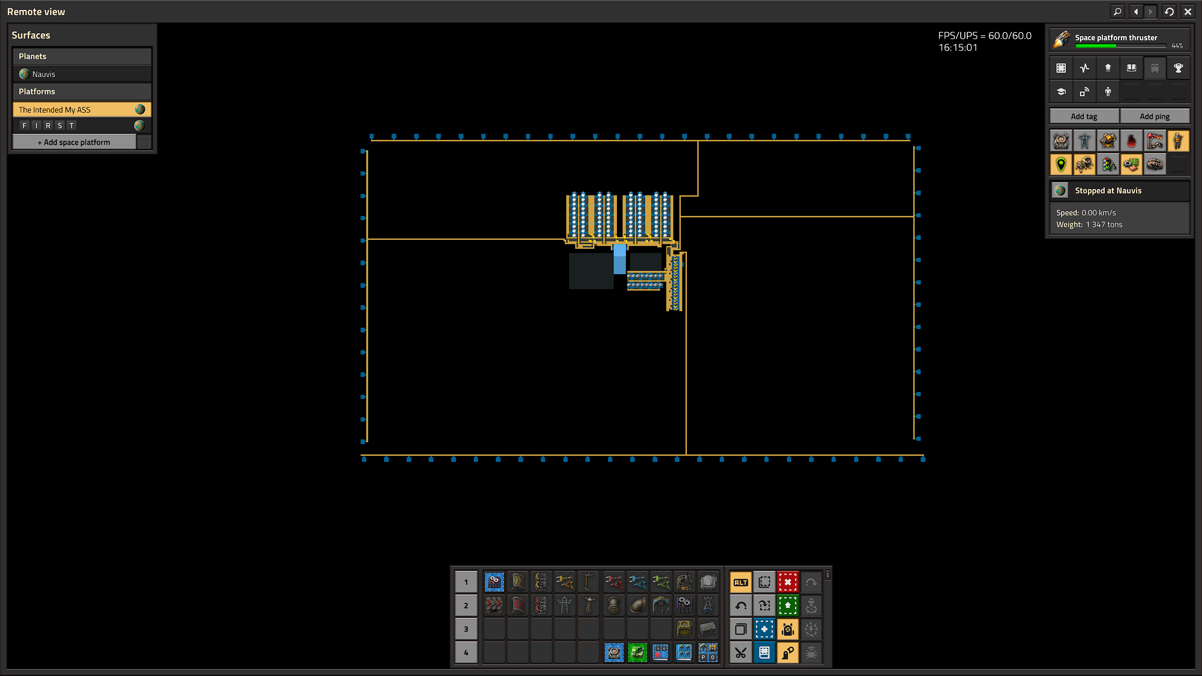1202x676 pixels.
Task: Toggle the recipe icons map overlay
Action: (x=1132, y=164)
